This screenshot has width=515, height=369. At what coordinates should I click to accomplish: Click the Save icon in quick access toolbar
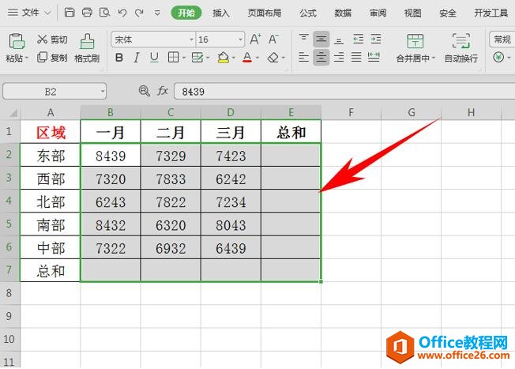[x=70, y=13]
